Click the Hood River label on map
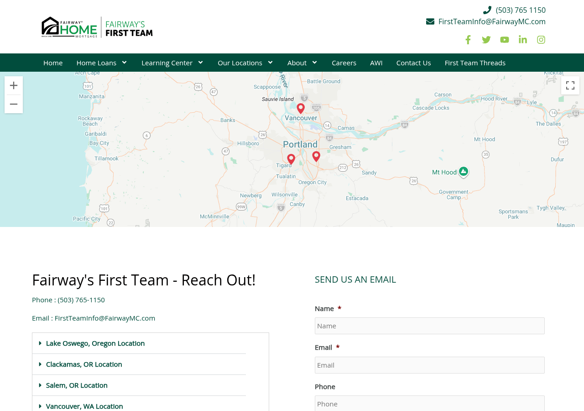The image size is (584, 411). tap(495, 98)
